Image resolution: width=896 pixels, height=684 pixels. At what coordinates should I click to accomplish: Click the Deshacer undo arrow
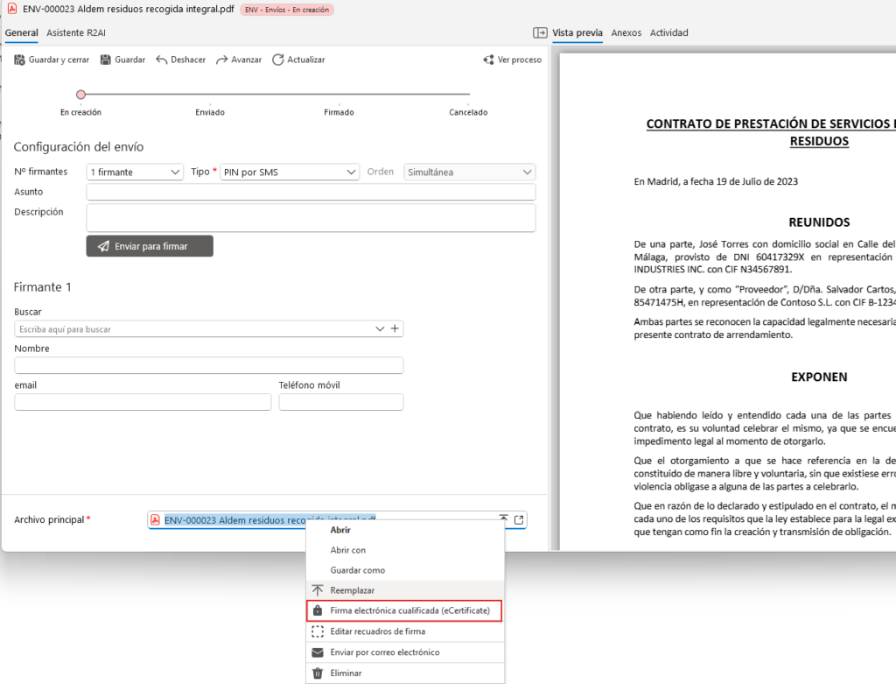(162, 60)
